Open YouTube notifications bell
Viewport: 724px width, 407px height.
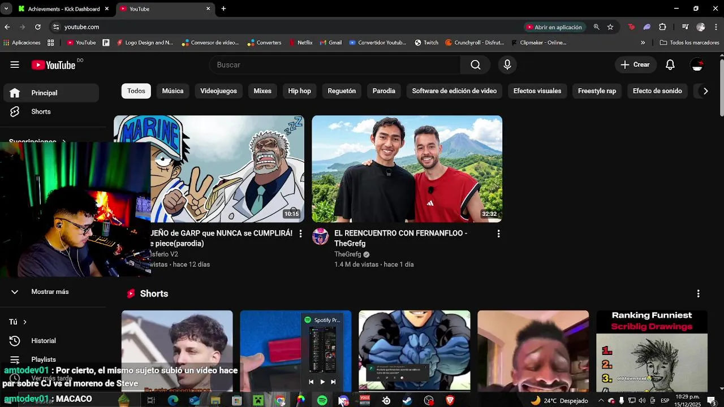pyautogui.click(x=670, y=65)
